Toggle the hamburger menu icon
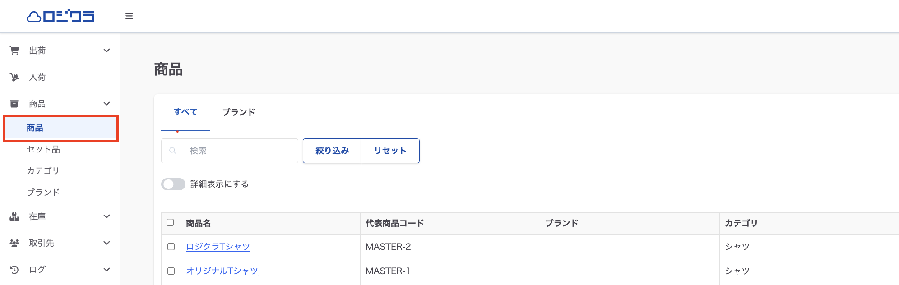899x285 pixels. [x=129, y=16]
